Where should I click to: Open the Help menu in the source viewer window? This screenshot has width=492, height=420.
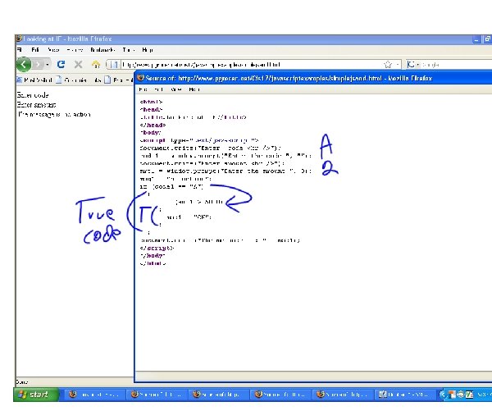194,89
